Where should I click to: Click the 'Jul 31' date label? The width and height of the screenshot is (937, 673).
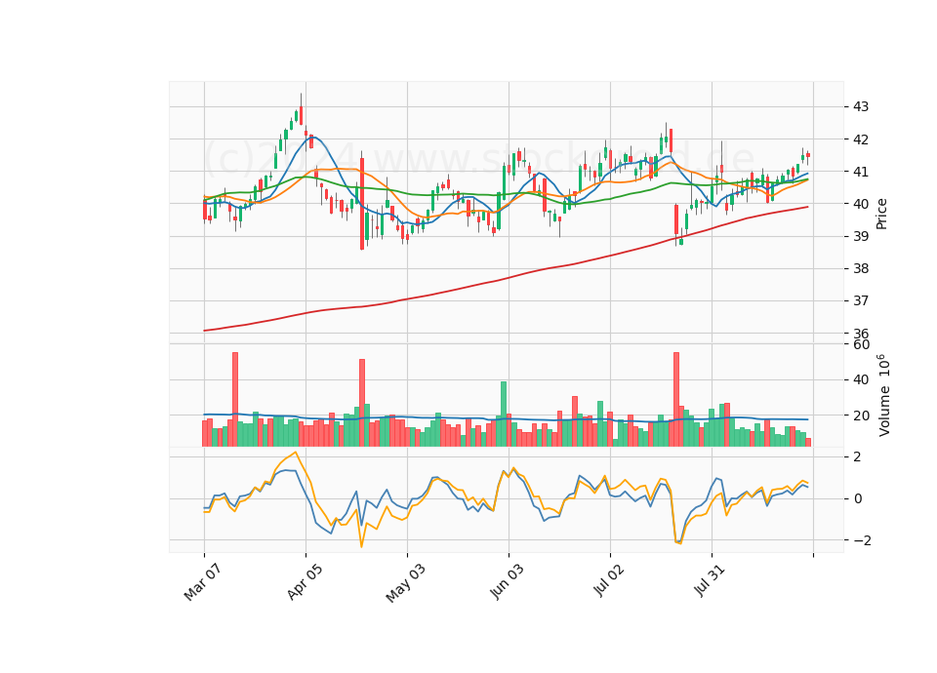(x=710, y=580)
